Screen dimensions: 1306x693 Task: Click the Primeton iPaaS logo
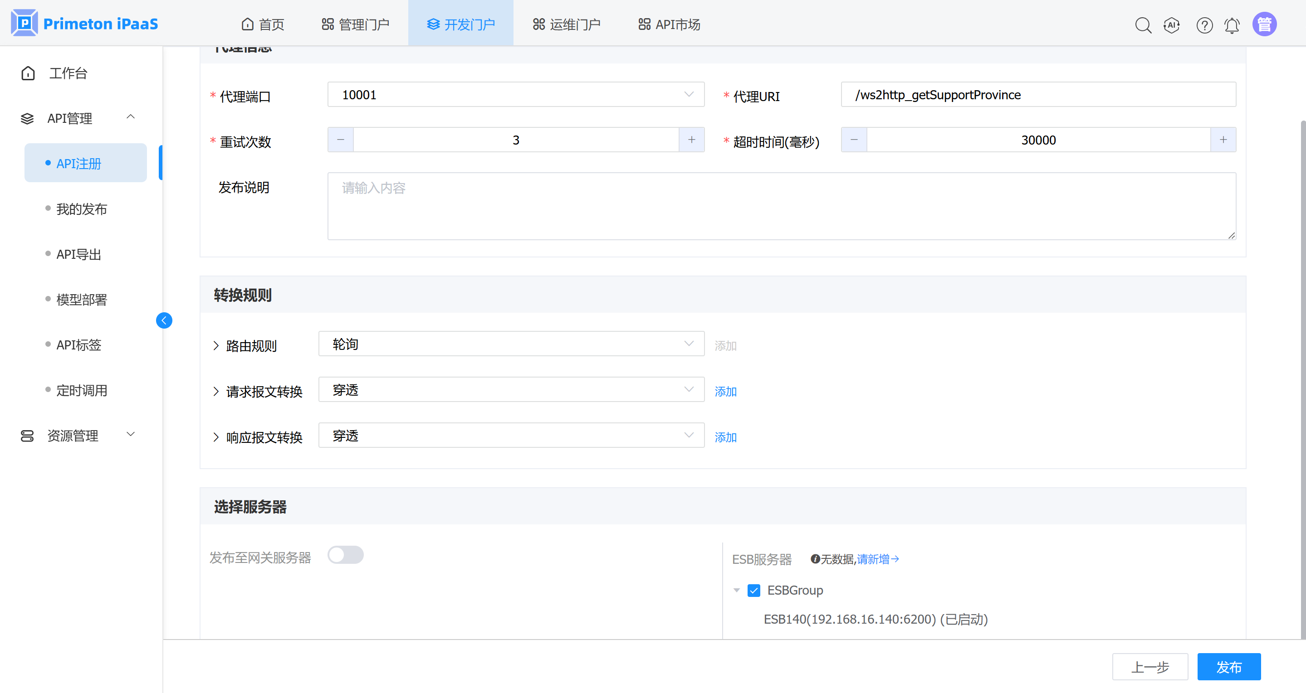point(84,23)
